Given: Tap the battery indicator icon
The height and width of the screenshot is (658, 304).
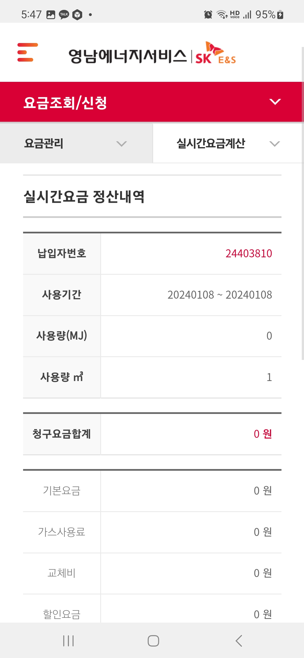Looking at the screenshot, I should 280,15.
